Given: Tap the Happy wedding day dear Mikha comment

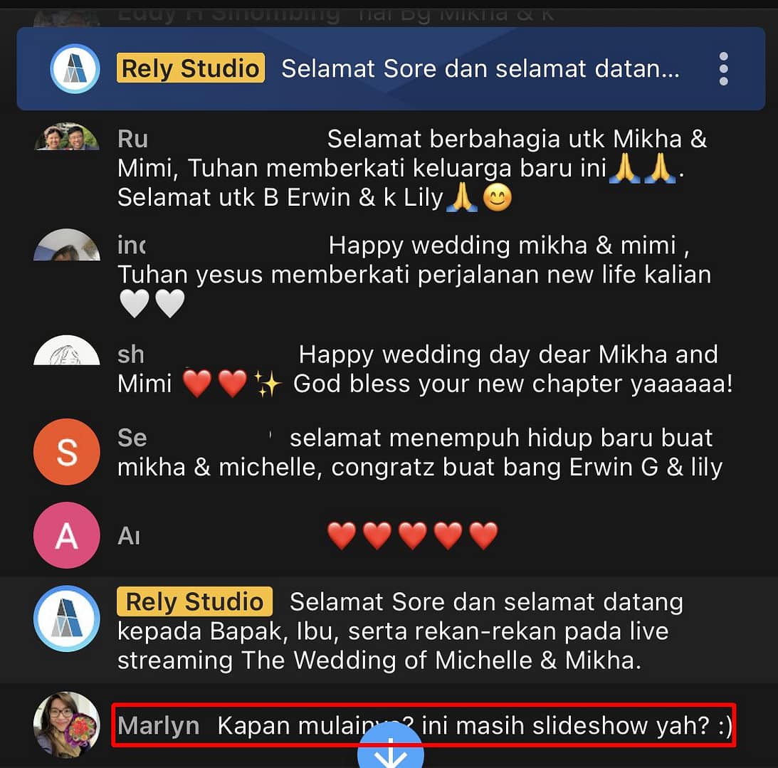Looking at the screenshot, I should point(425,369).
